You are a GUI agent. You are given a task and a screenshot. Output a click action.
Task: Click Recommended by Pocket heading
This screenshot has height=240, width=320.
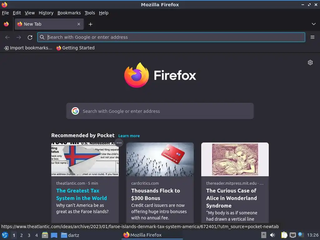[x=83, y=136]
